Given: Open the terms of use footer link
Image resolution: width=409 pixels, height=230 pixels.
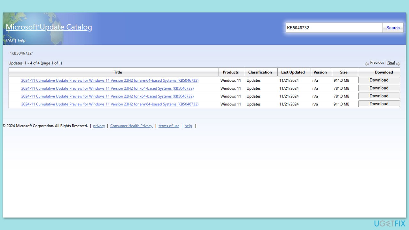Looking at the screenshot, I should tap(169, 126).
